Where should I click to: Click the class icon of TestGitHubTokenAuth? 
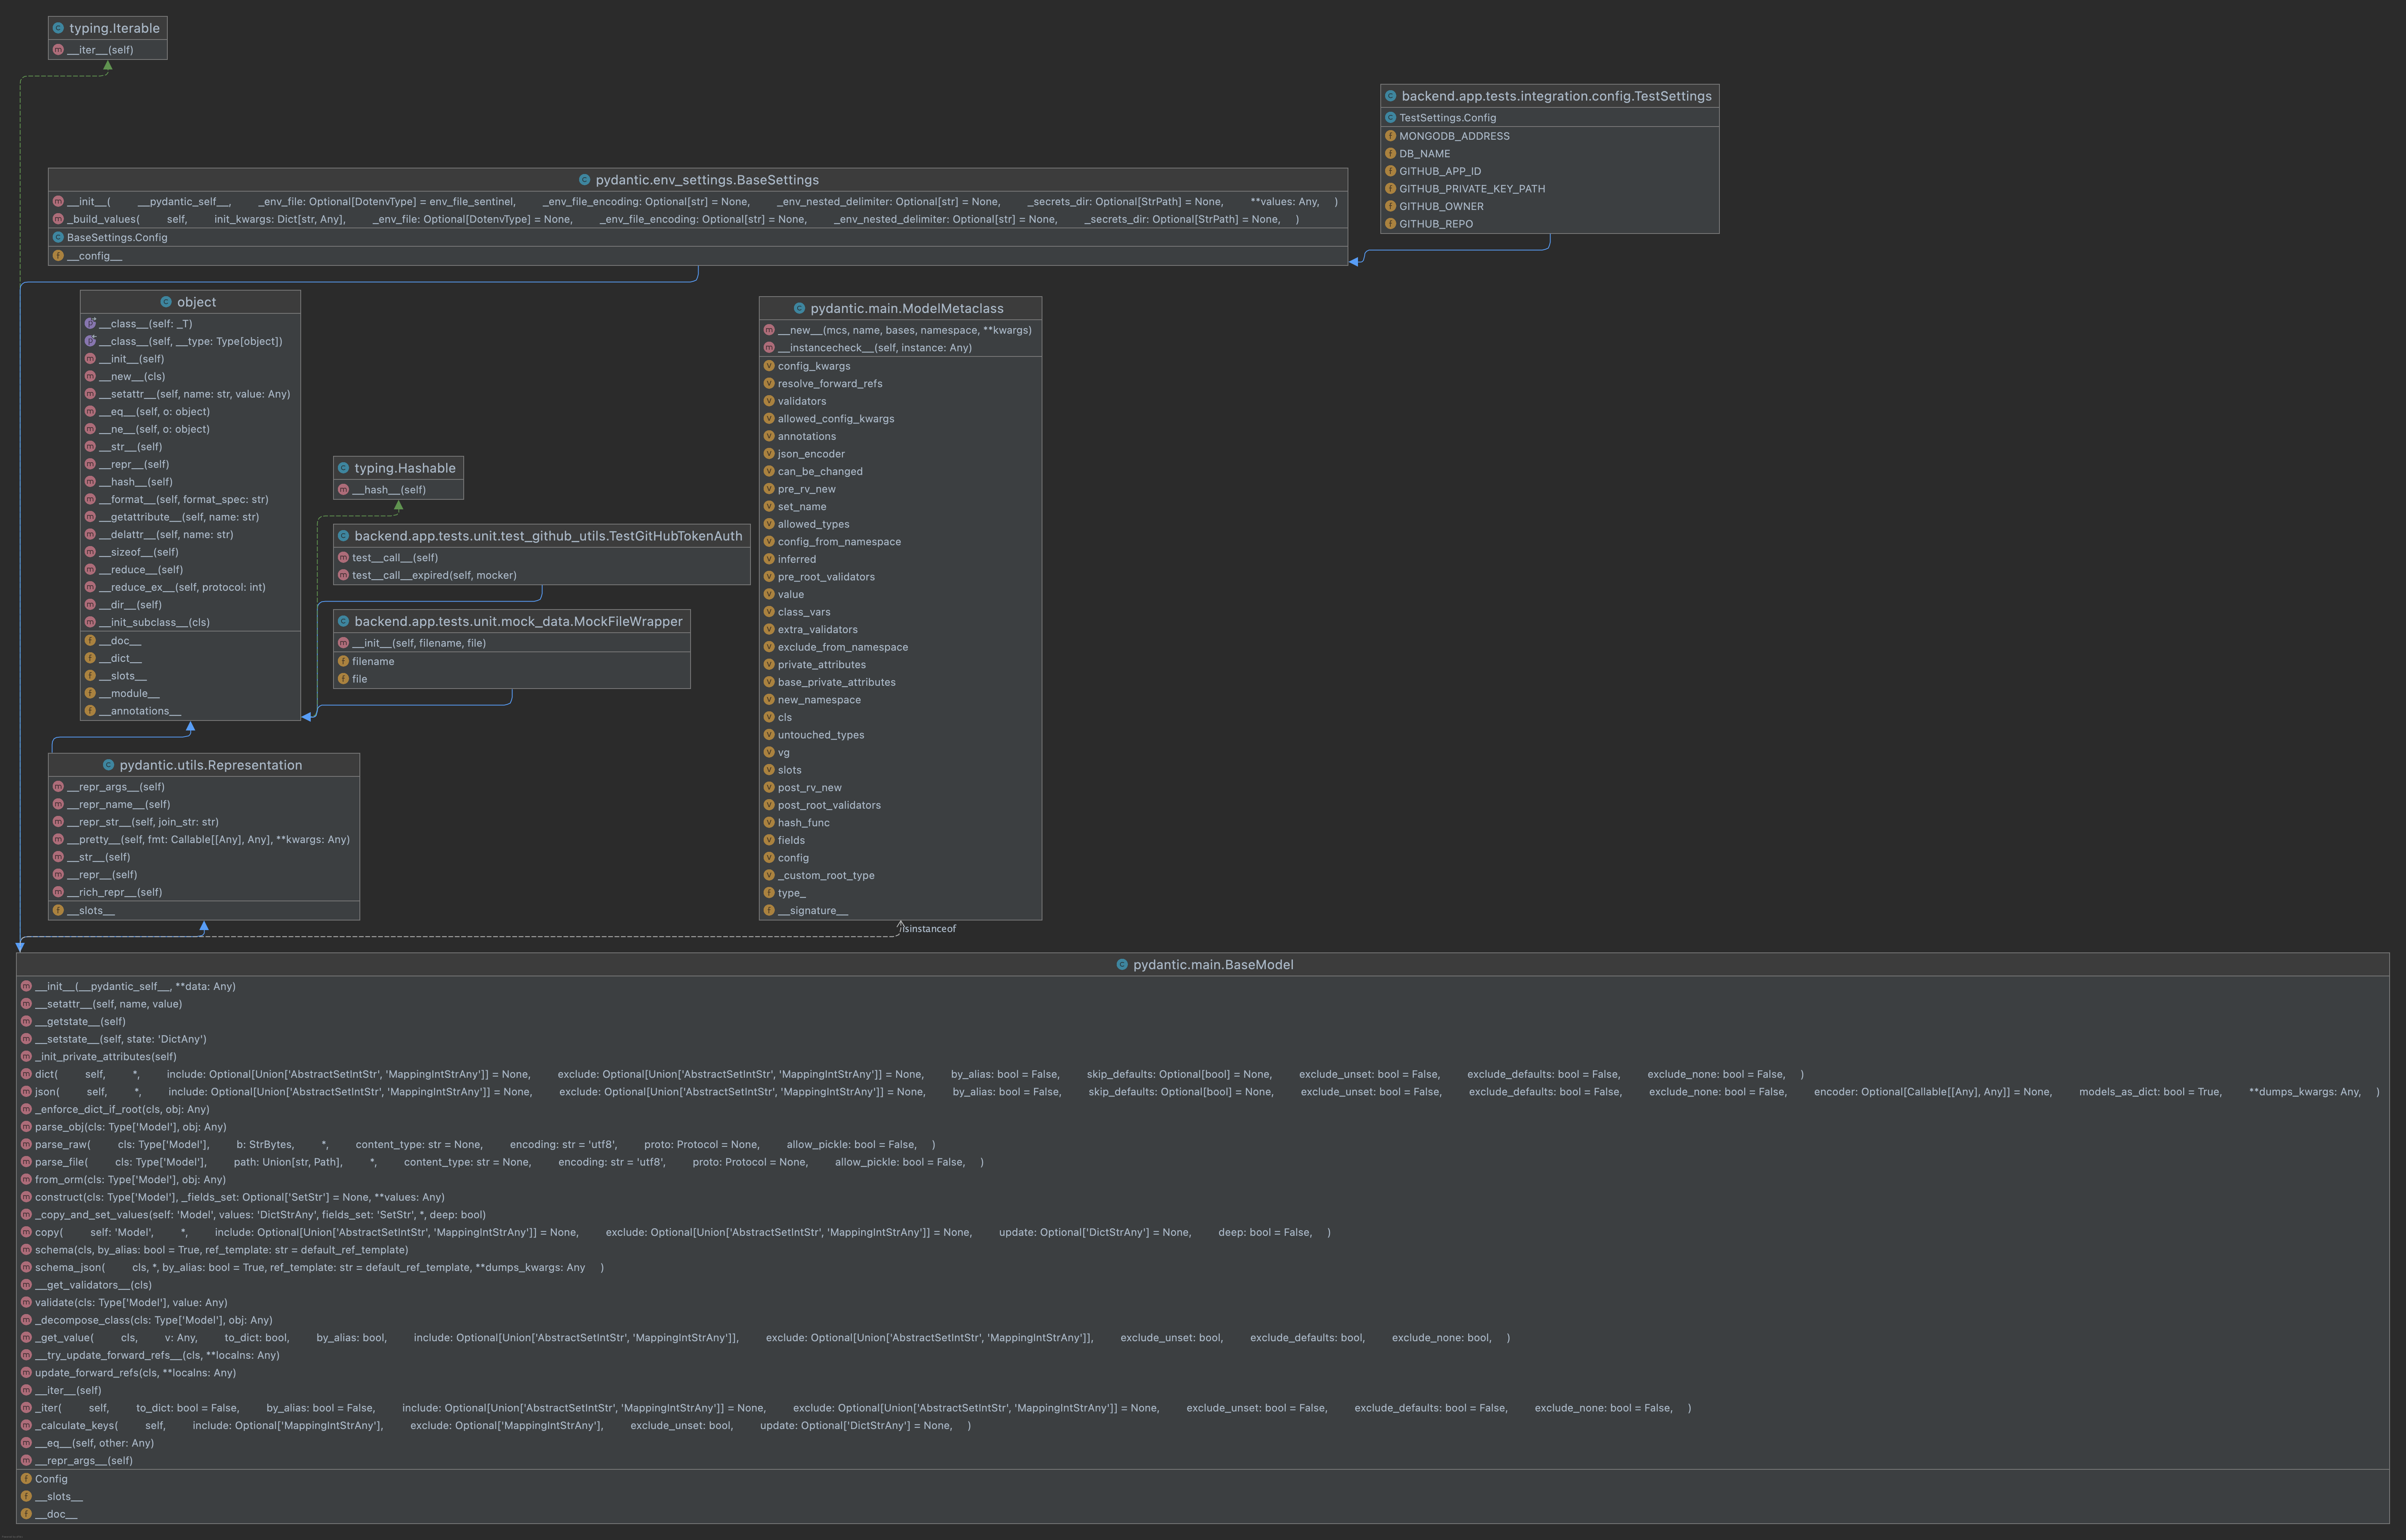coord(343,536)
